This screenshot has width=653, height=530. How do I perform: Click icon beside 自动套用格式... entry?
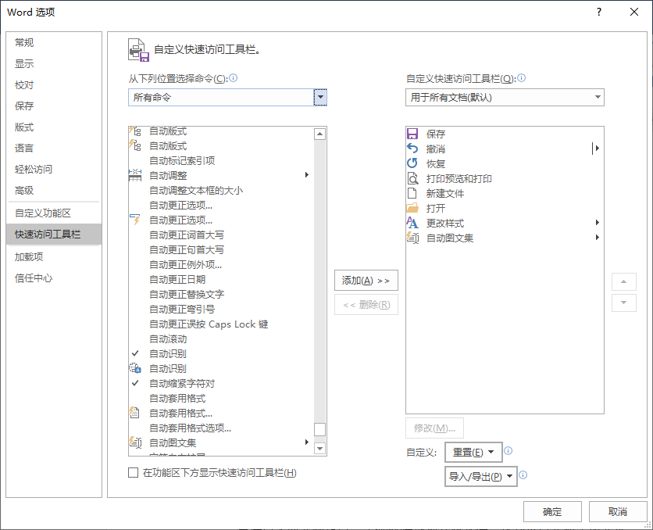[x=134, y=413]
